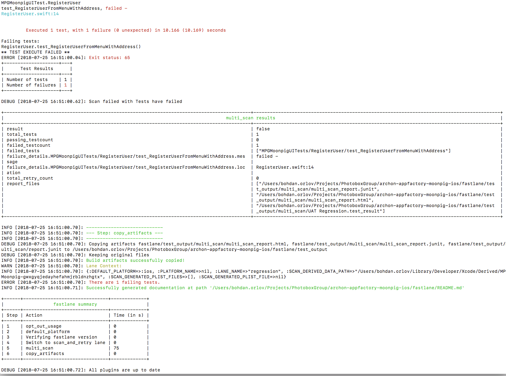Select the "Step" column header in fastlane summary
The height and width of the screenshot is (376, 506).
(x=12, y=315)
